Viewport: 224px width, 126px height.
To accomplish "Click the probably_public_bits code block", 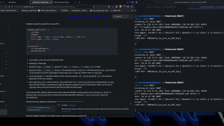I will pos(72,41).
